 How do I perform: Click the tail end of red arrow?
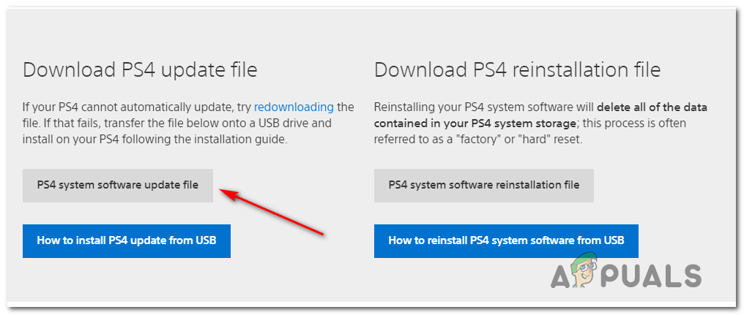(322, 234)
